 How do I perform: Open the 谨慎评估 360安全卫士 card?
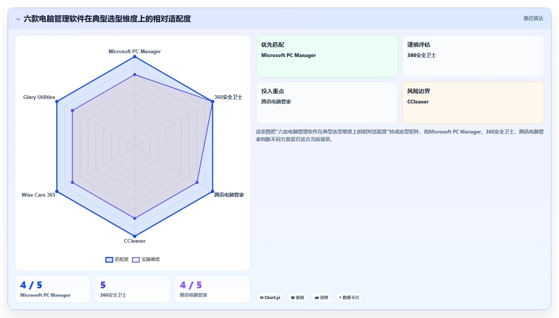pos(473,56)
